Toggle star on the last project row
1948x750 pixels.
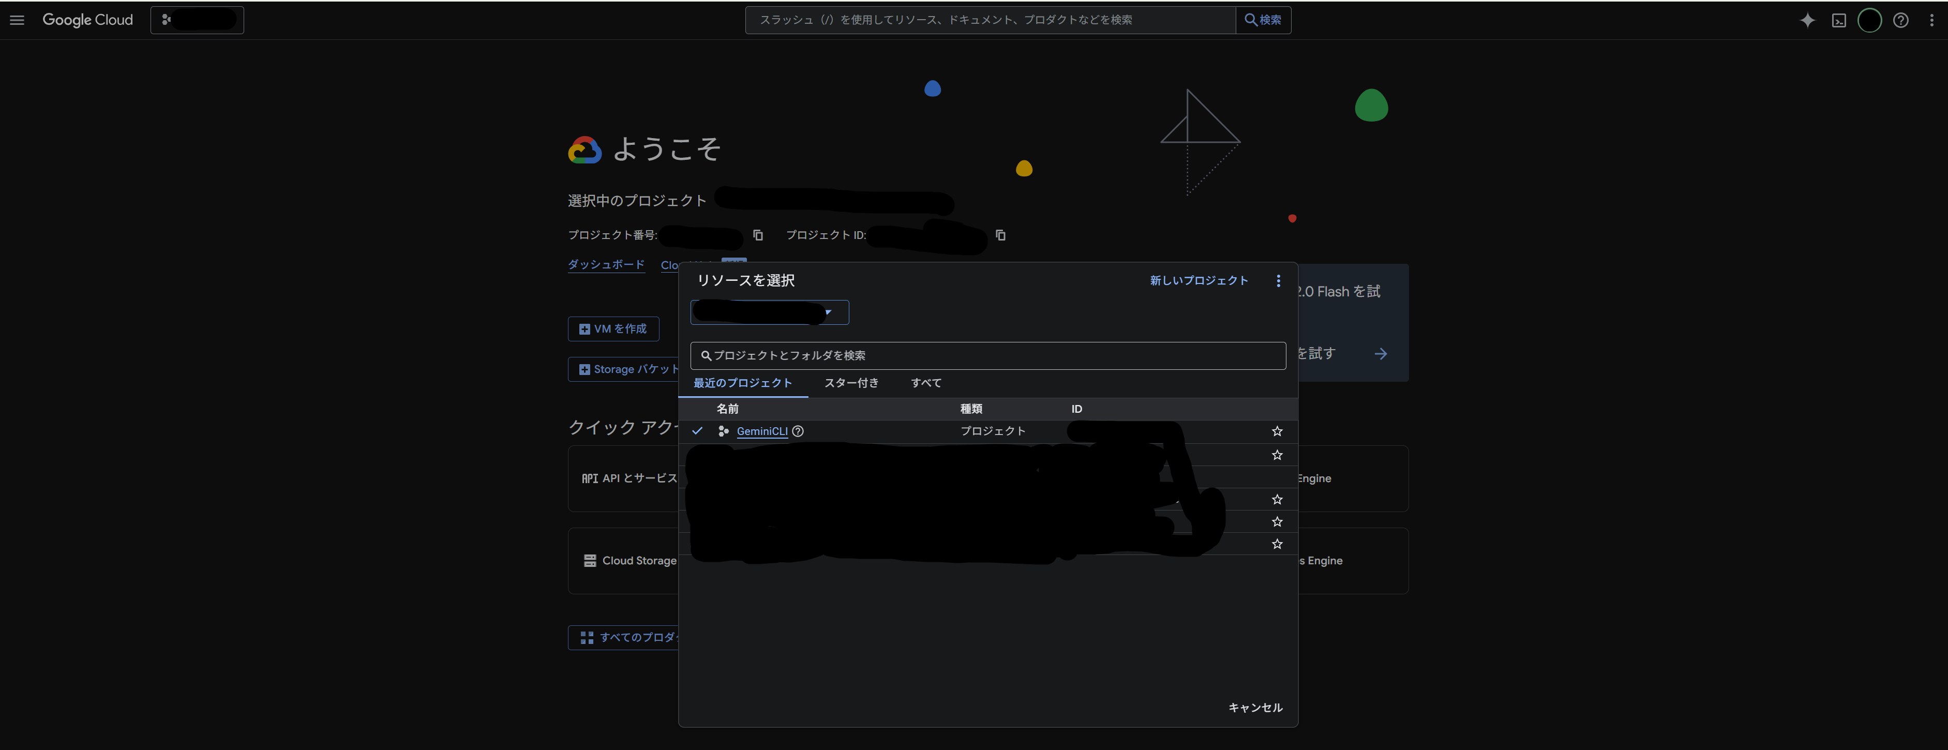pyautogui.click(x=1277, y=544)
